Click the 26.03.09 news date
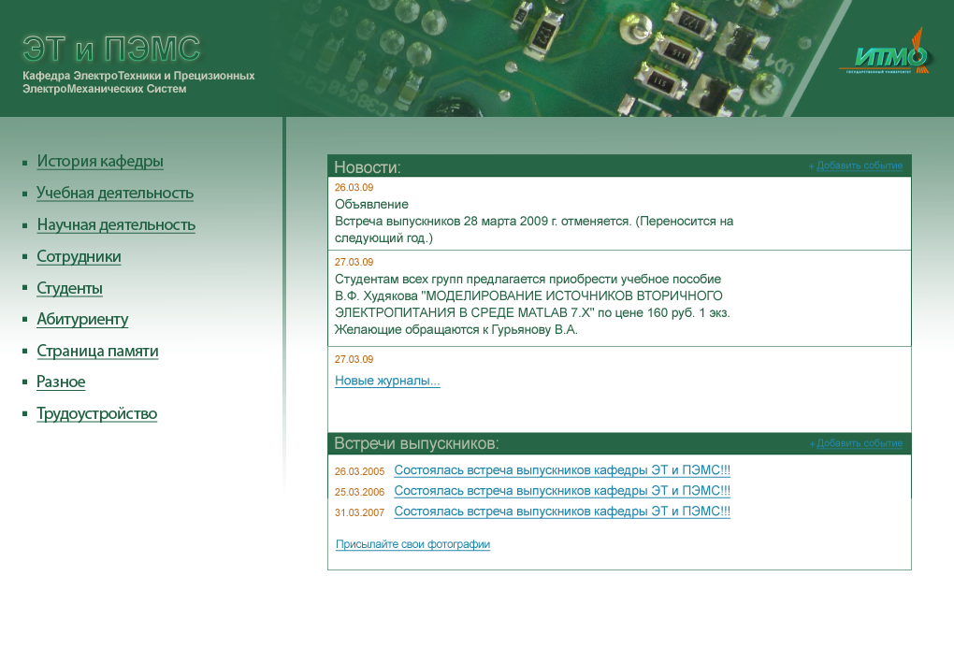 pyautogui.click(x=354, y=187)
